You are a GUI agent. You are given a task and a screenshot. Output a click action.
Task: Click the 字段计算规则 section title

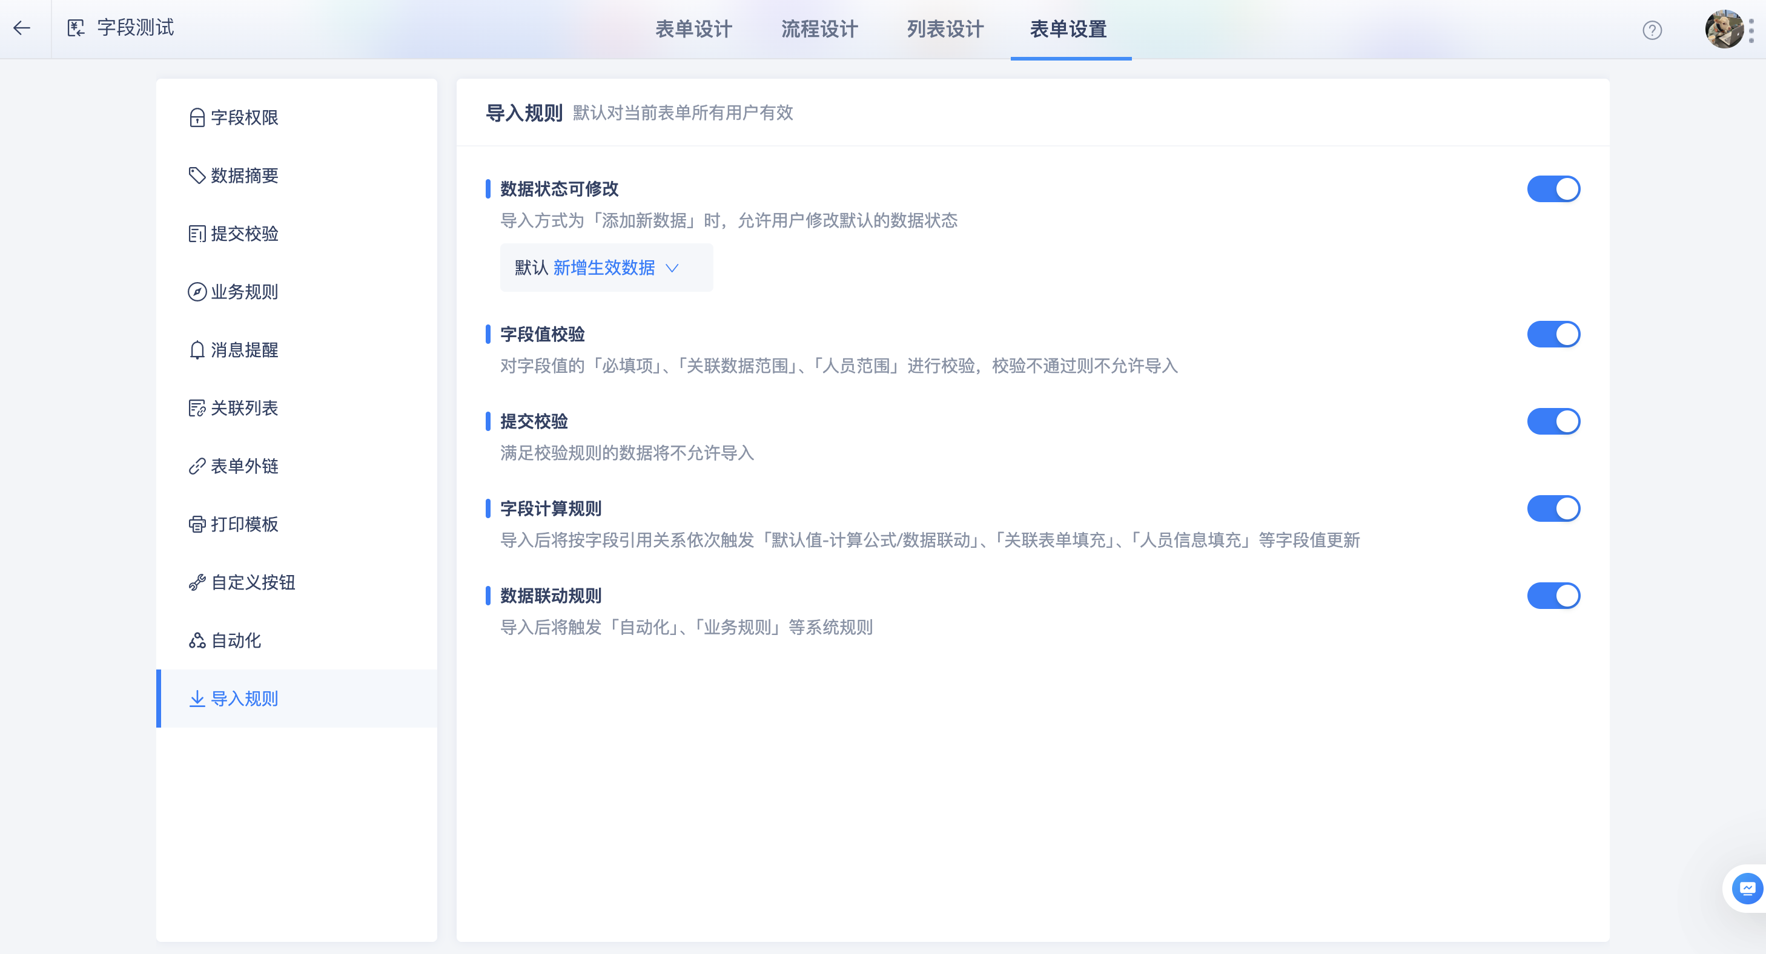pos(551,508)
